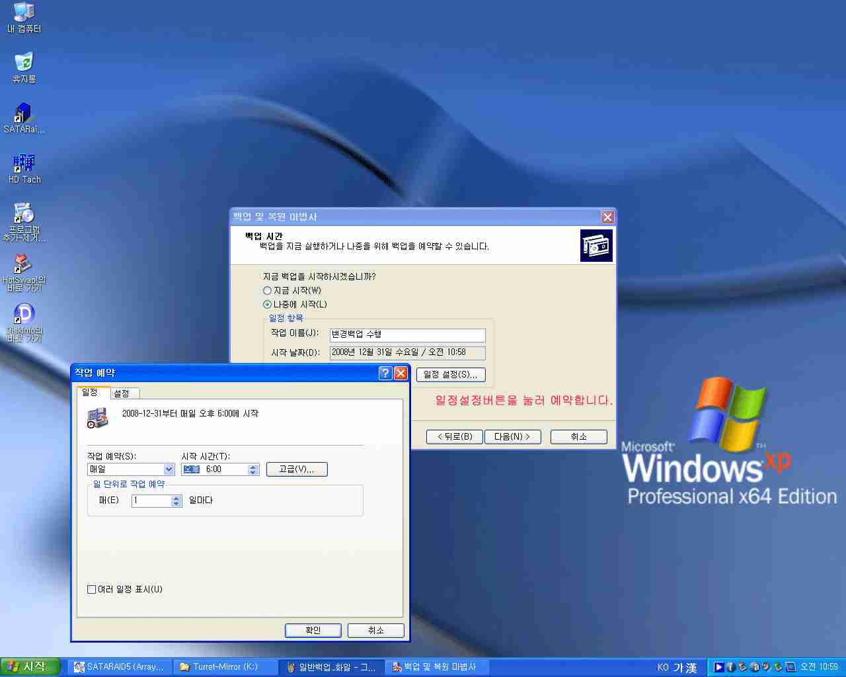
Task: Open the 내 컴퓨터 desktop icon
Action: [x=24, y=13]
